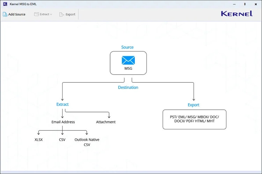Click the Source heading label
This screenshot has height=174, width=262.
click(x=128, y=47)
